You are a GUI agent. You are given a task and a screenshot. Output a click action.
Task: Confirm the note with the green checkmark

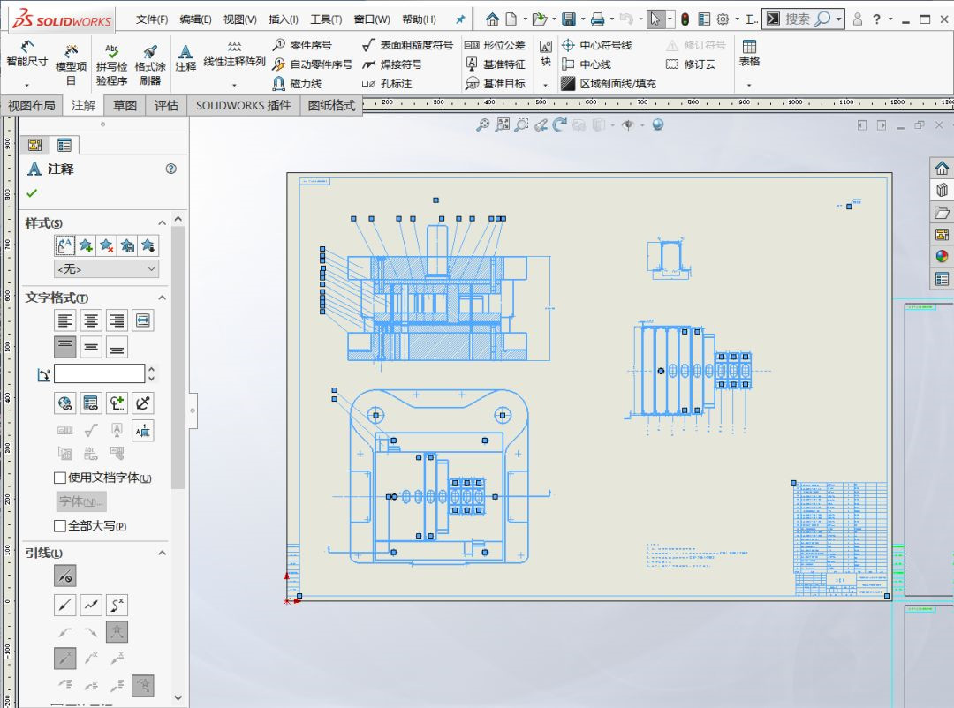click(x=32, y=193)
